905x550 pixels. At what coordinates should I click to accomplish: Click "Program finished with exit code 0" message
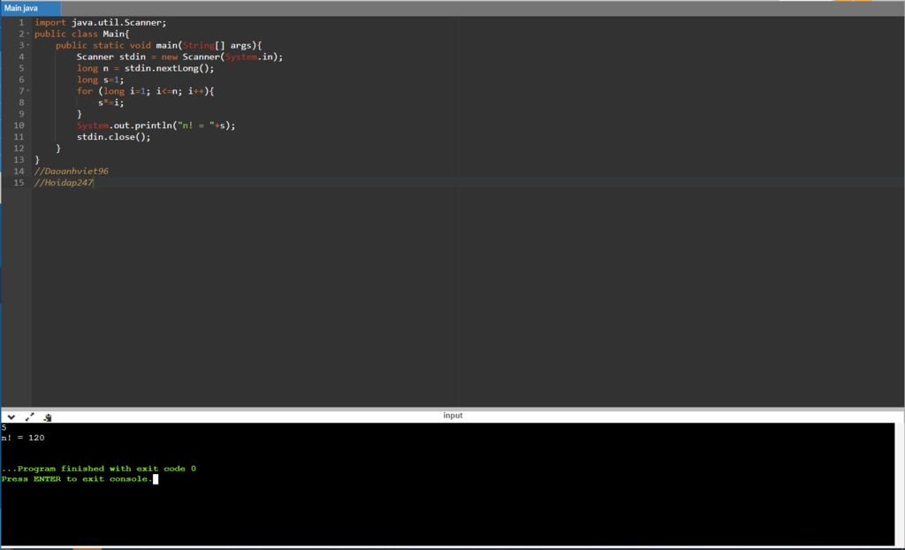(x=99, y=469)
